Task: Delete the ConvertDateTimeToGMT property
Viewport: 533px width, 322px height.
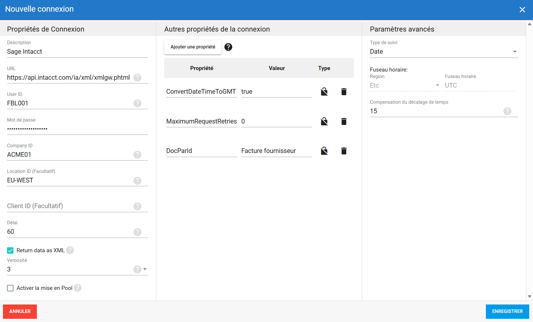Action: (344, 92)
